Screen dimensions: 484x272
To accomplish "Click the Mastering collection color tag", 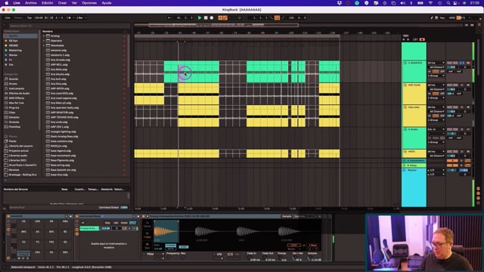I will [6, 51].
